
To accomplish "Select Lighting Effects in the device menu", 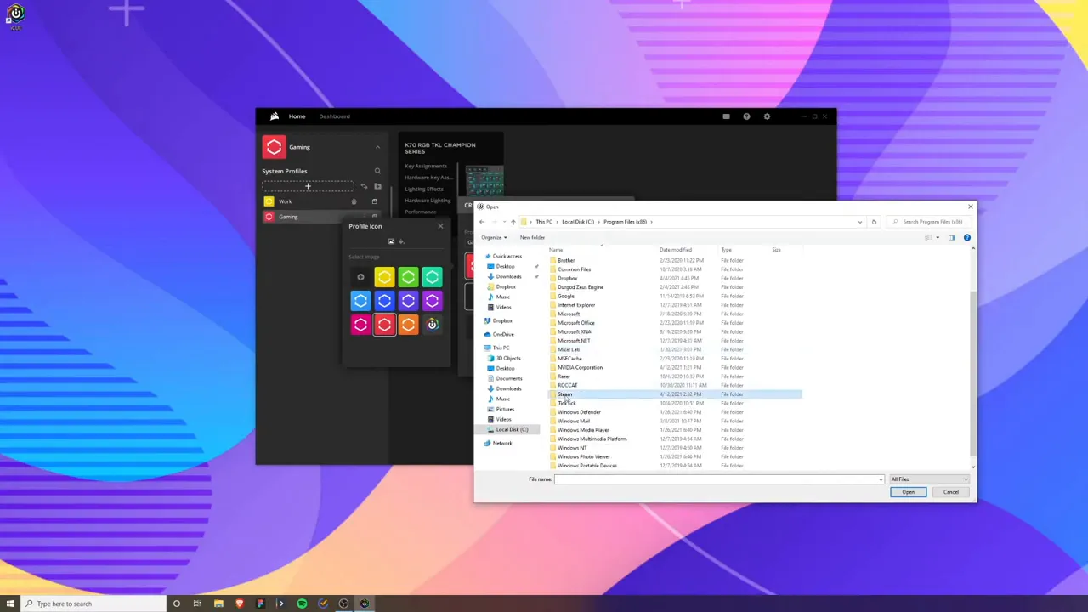I will coord(426,189).
